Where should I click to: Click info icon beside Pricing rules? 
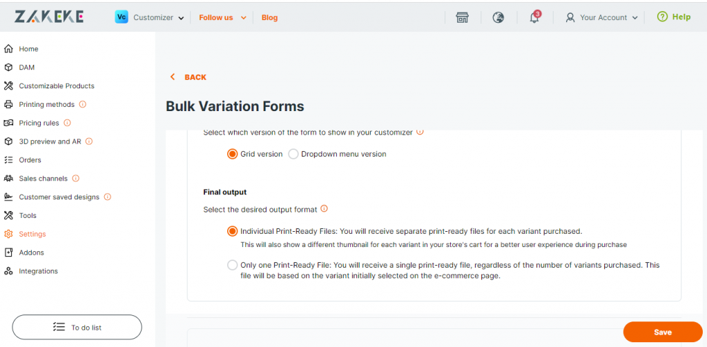pos(67,123)
